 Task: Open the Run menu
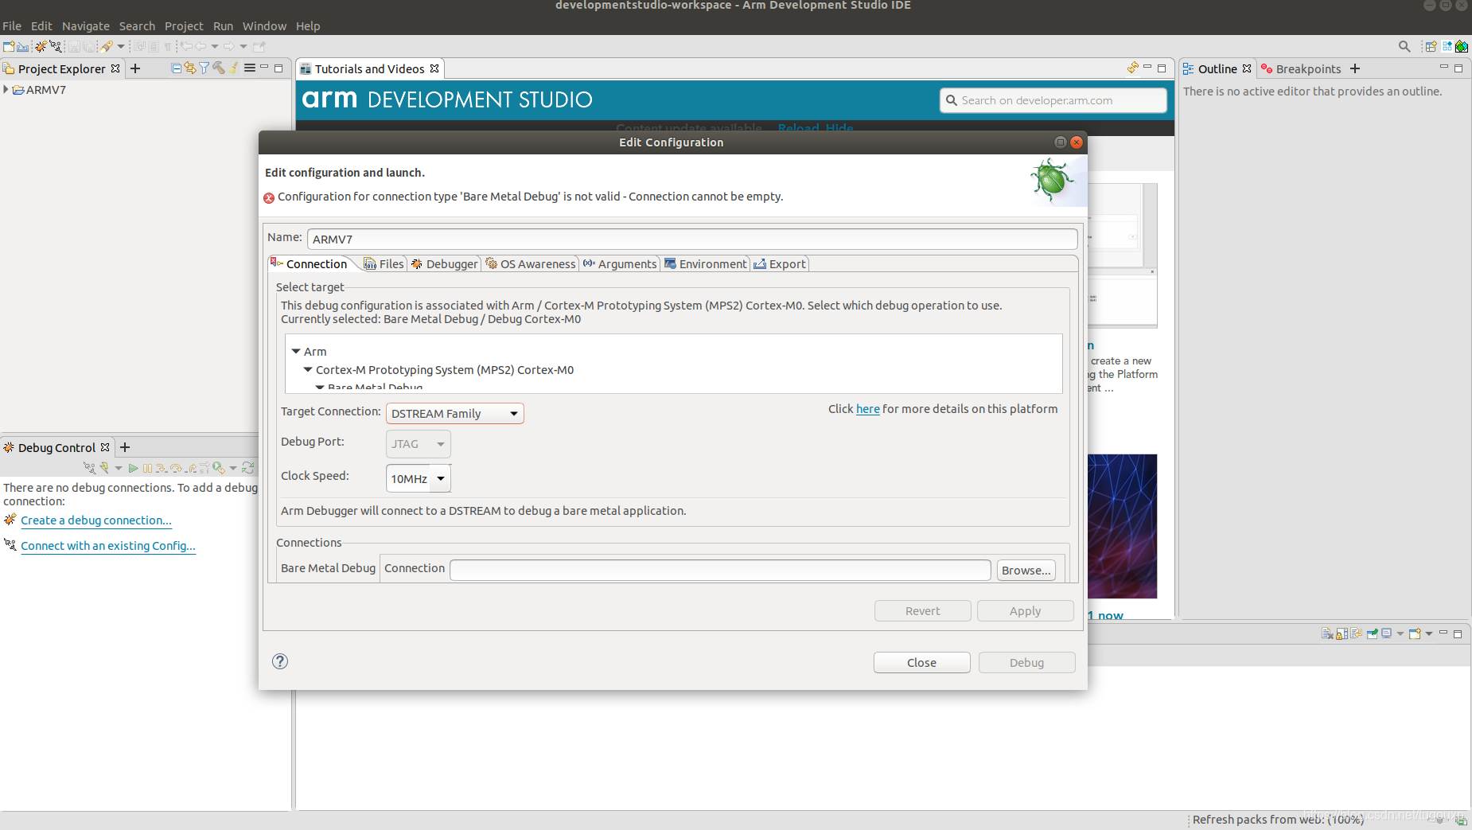(224, 26)
